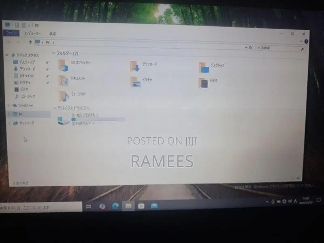Select the ダウンロード folder icon in main pane

135,66
